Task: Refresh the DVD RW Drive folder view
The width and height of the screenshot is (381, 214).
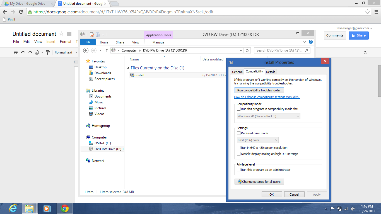Action: pos(247,50)
